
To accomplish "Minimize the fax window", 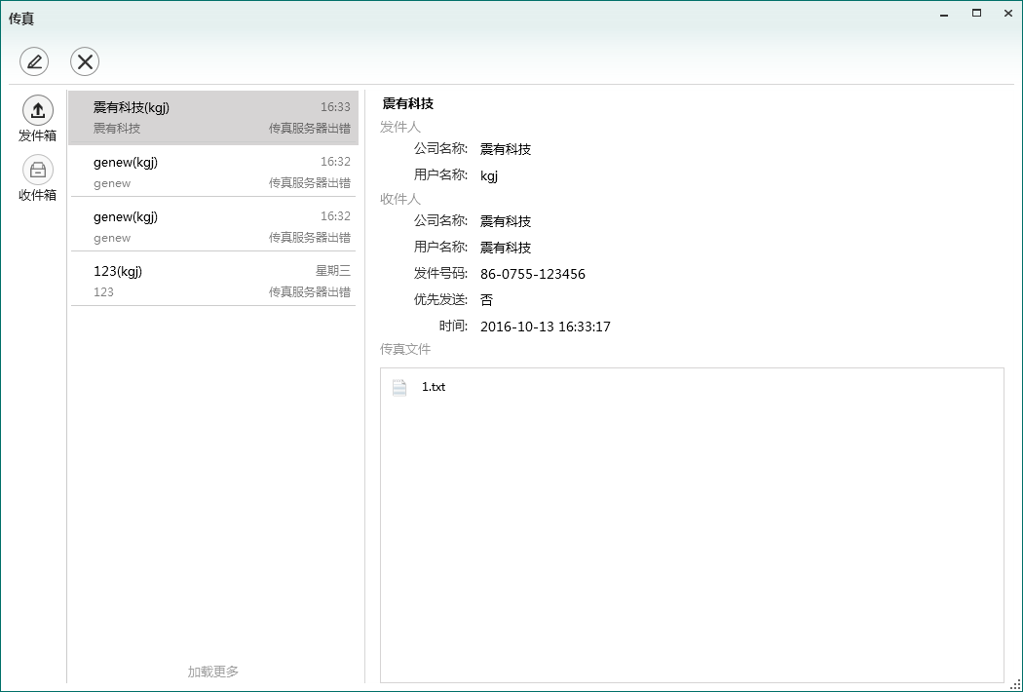I will point(944,14).
